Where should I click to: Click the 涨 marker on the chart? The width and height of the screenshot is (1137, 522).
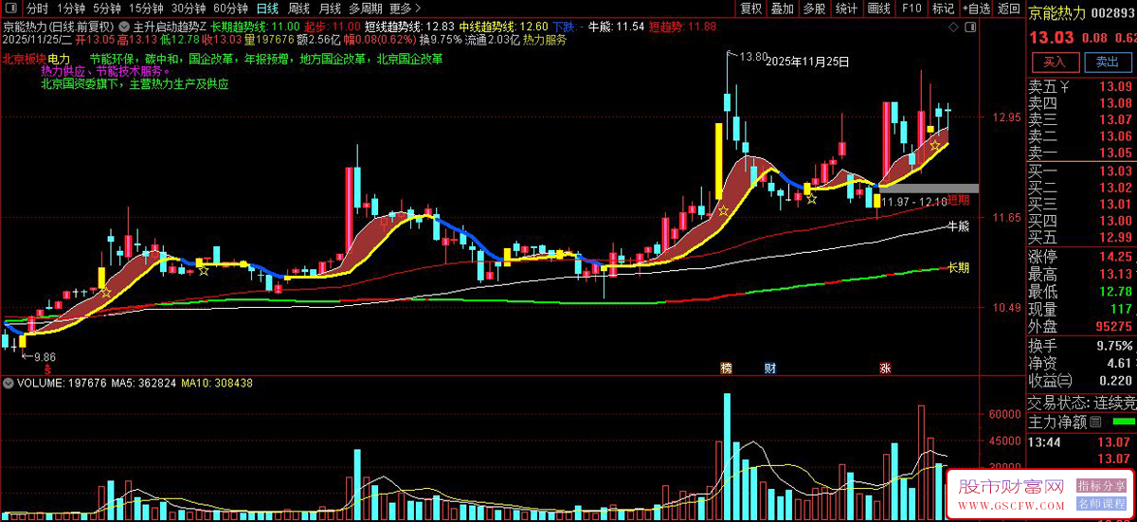pos(885,368)
